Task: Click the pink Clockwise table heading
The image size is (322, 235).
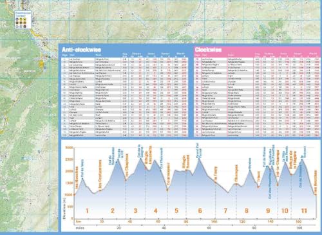Action: click(x=208, y=50)
